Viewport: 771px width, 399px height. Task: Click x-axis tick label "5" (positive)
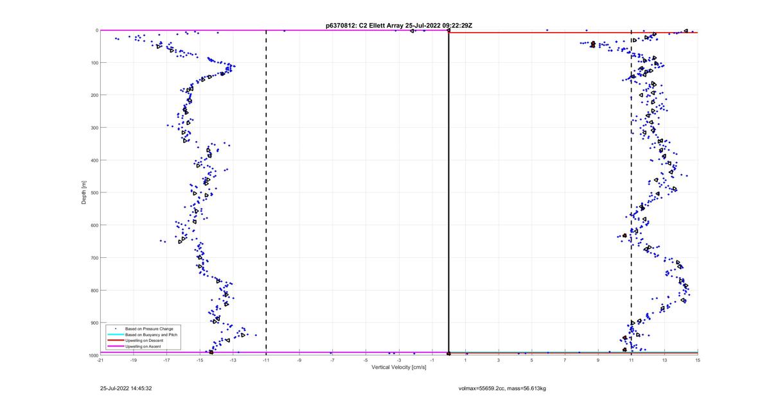pyautogui.click(x=532, y=361)
